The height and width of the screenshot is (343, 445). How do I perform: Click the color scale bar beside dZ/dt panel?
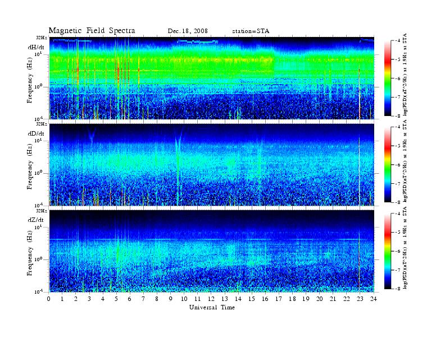[388, 251]
